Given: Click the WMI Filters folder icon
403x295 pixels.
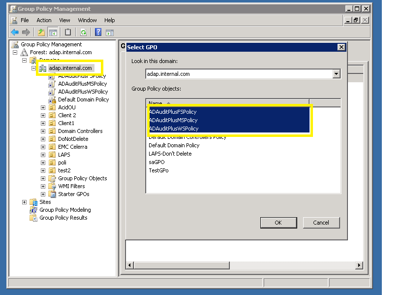Looking at the screenshot, I should tap(52, 186).
